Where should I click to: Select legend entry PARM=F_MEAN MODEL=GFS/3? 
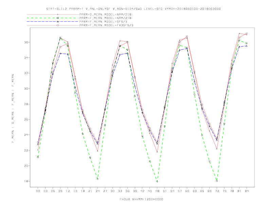103,22
